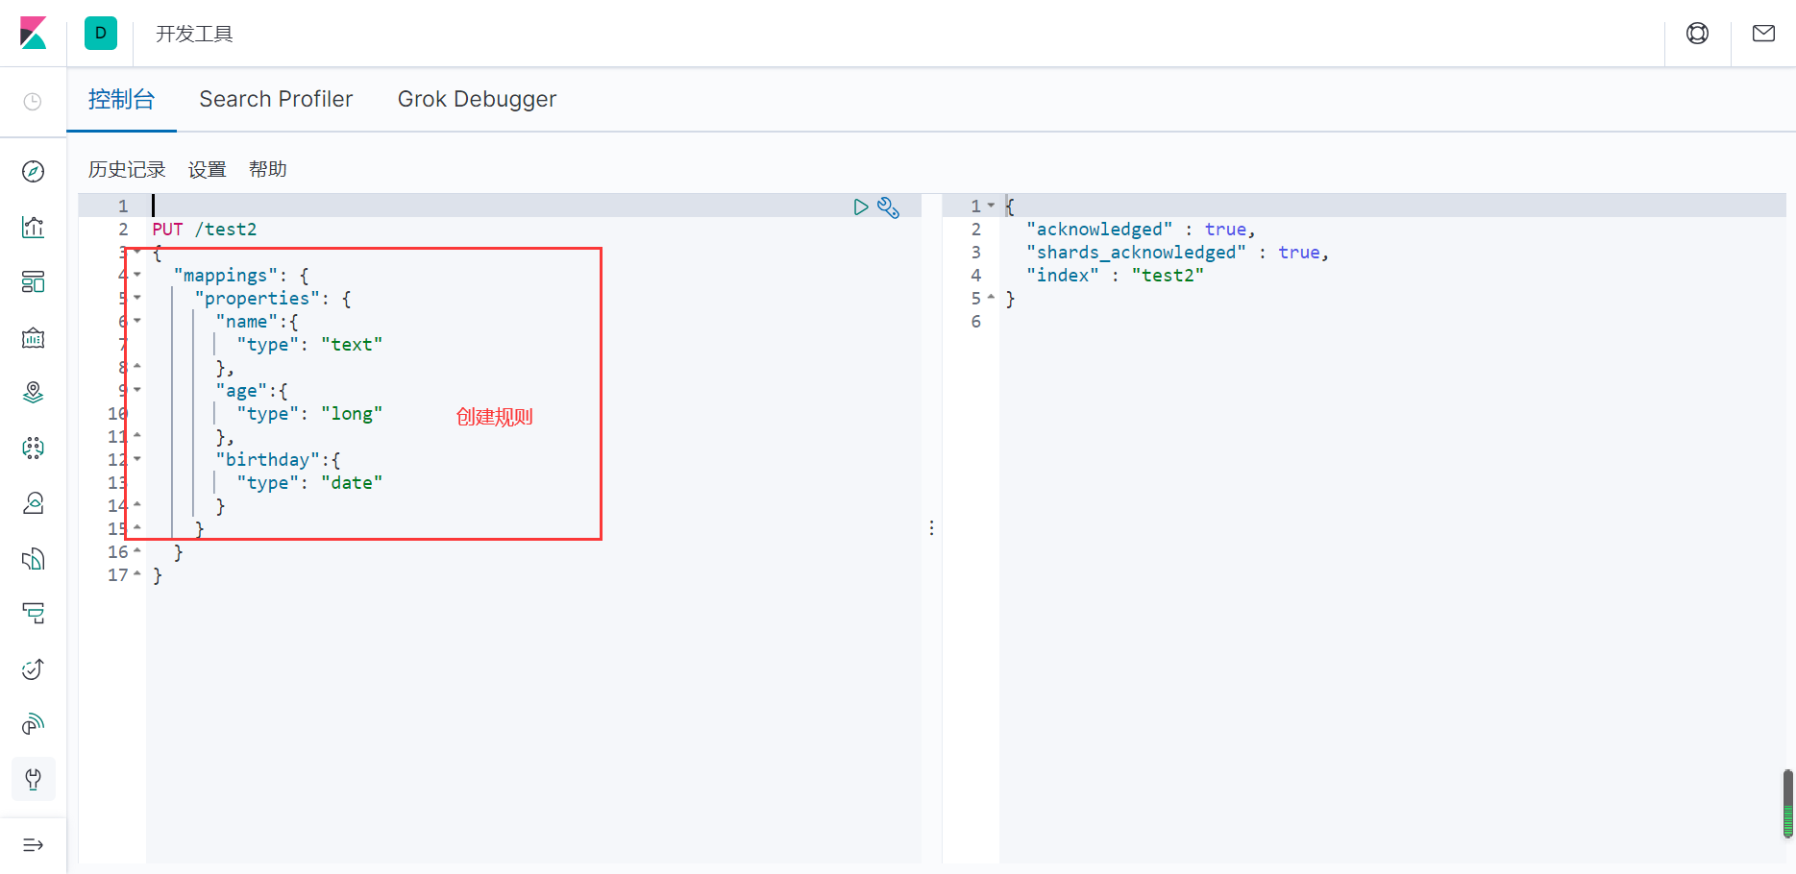Click "type": "date" in editor

click(309, 483)
